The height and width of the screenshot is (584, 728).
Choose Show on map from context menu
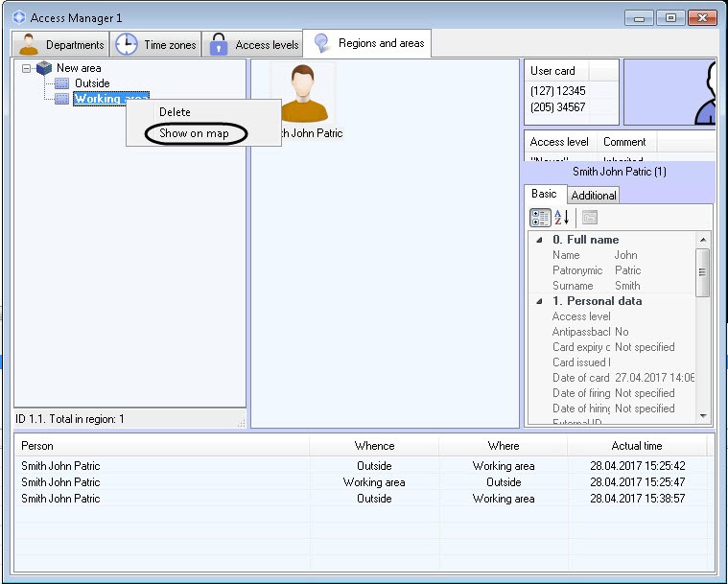[195, 133]
